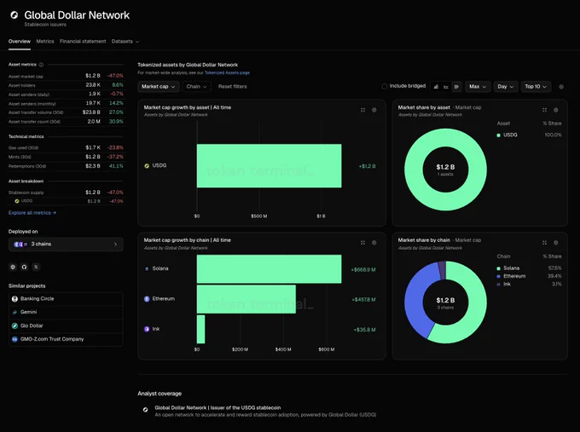The height and width of the screenshot is (432, 580).
Task: Open the Day granularity dropdown
Action: click(505, 86)
